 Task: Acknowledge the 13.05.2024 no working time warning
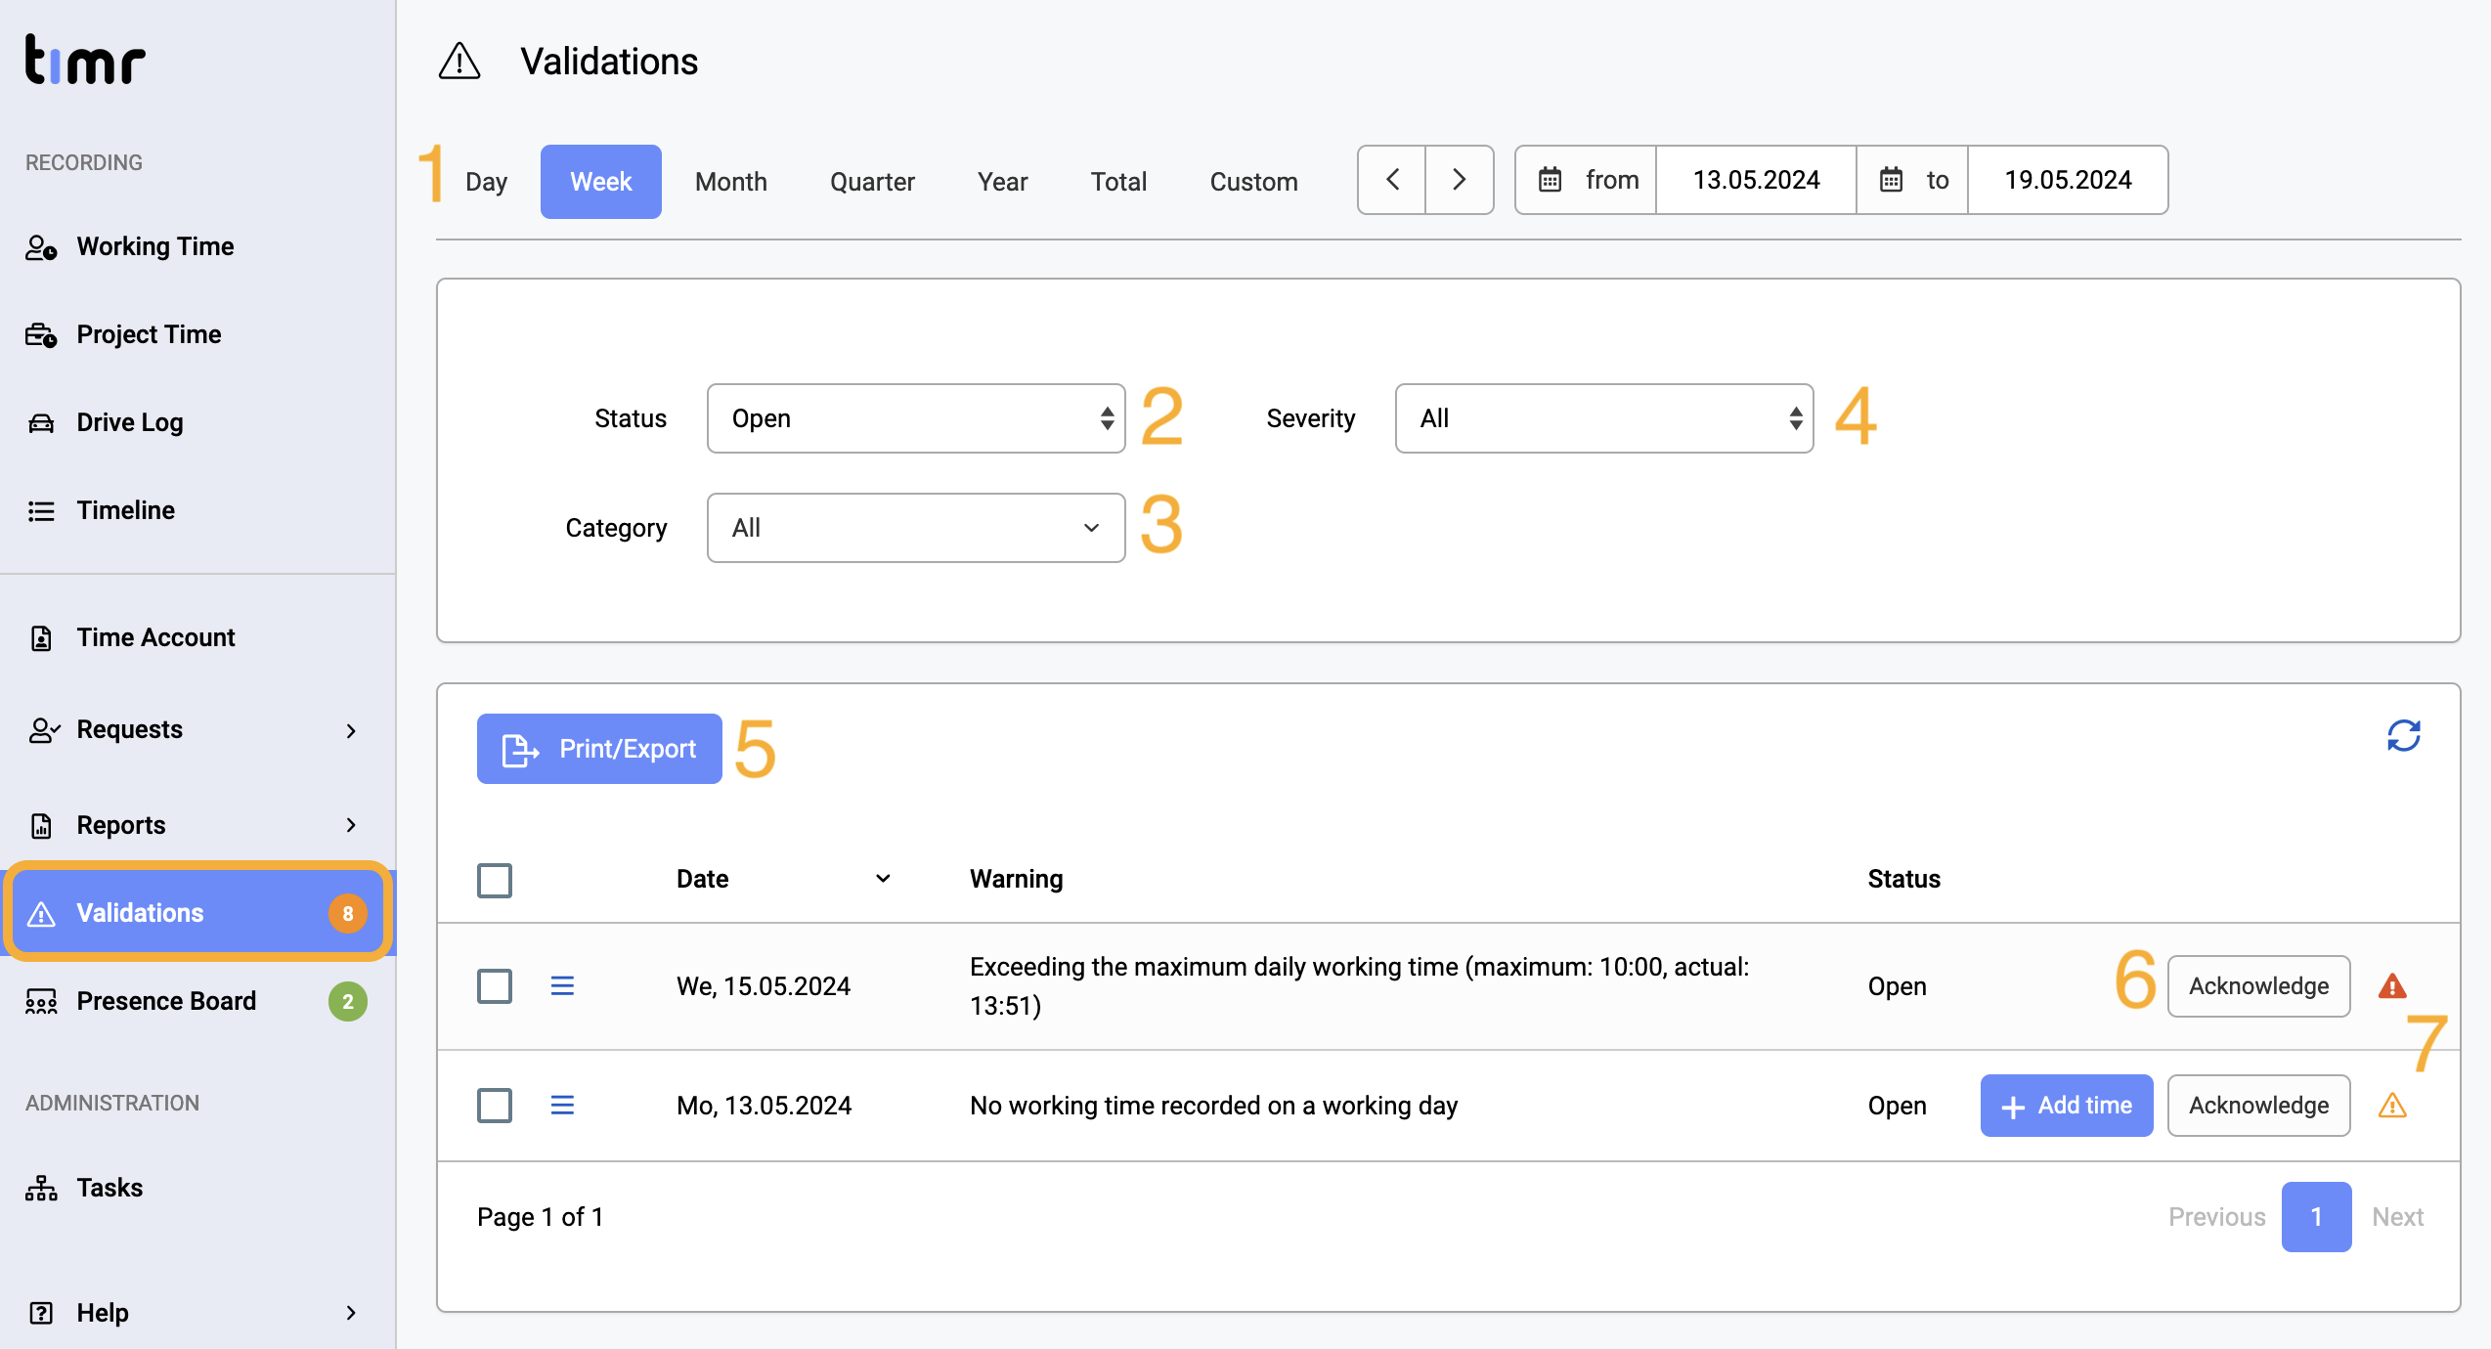pos(2258,1106)
